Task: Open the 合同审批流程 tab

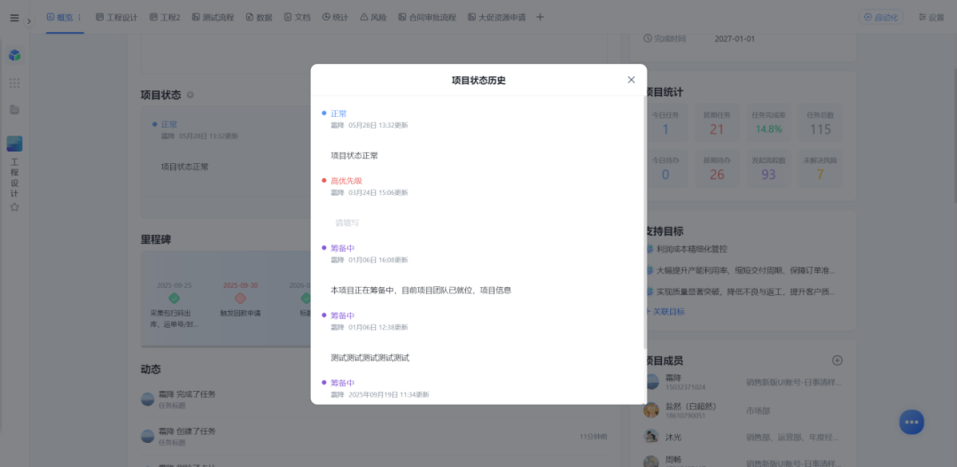Action: [x=427, y=17]
